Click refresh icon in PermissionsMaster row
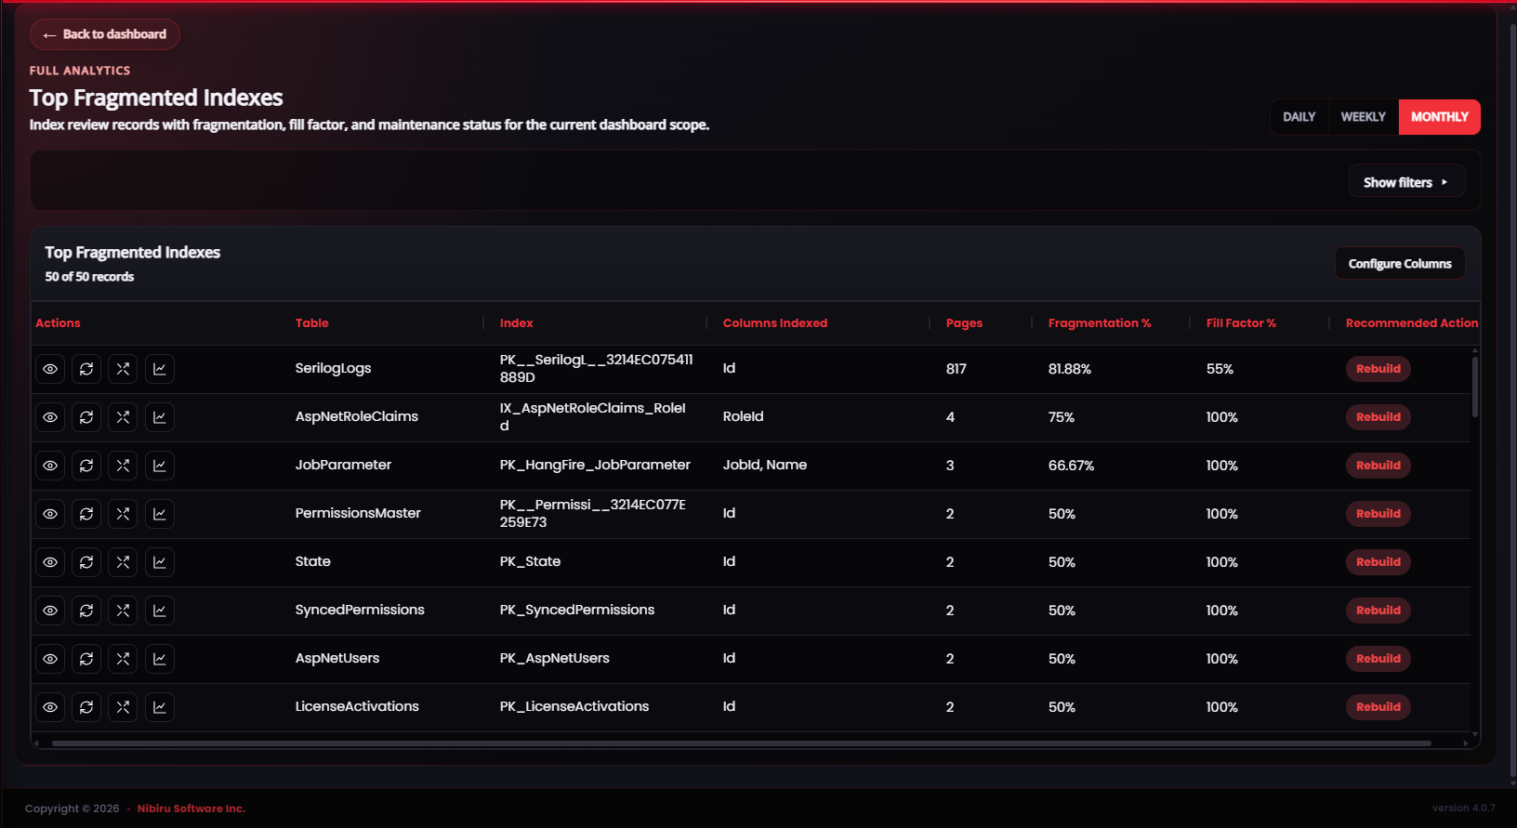 click(x=86, y=514)
